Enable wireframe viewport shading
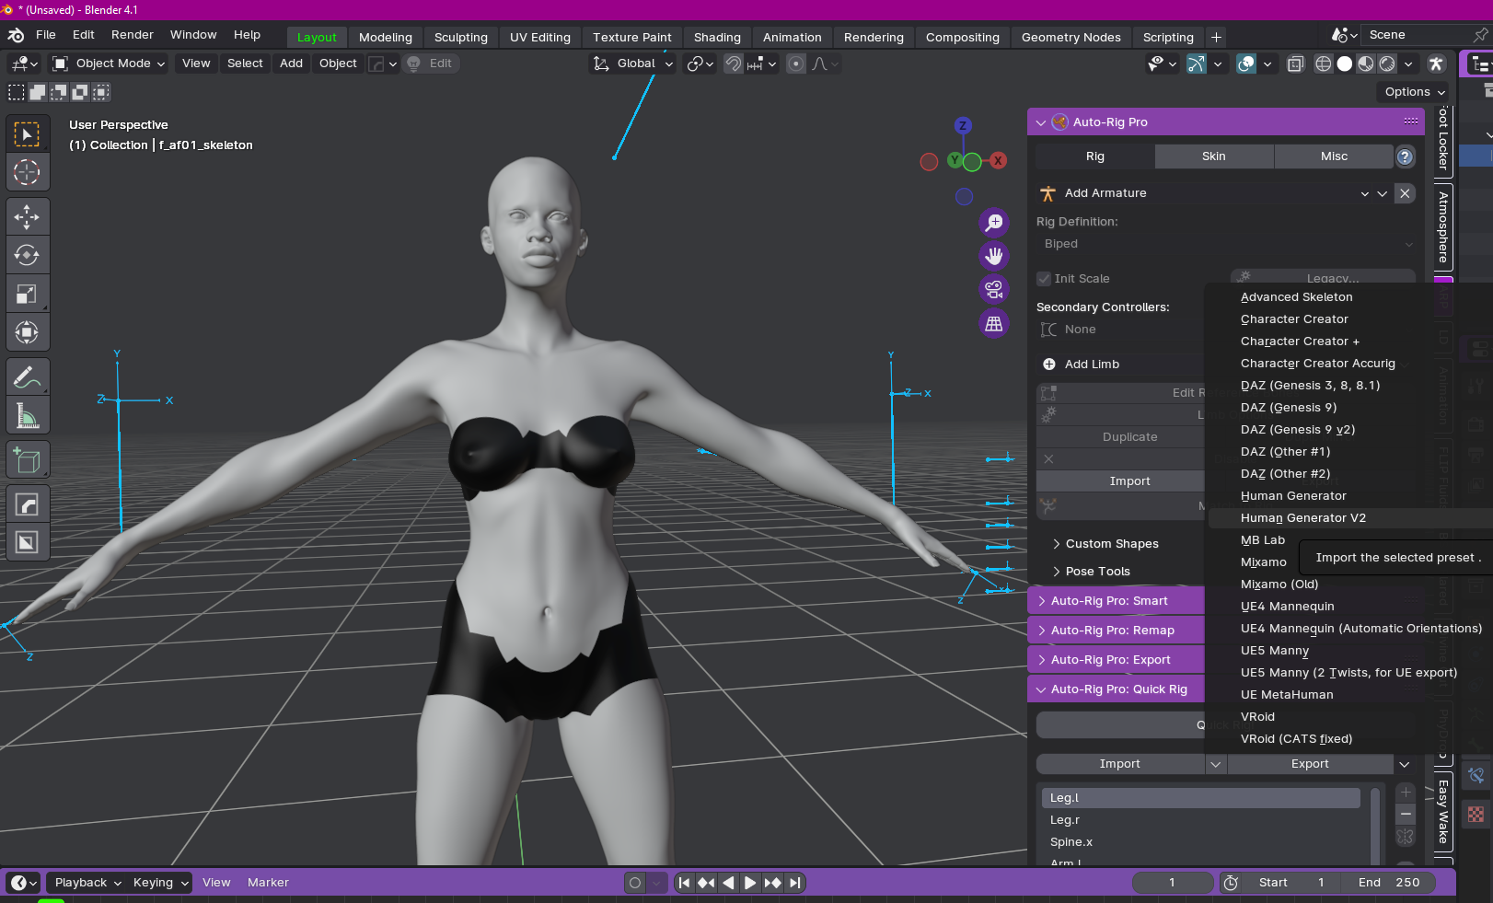1493x903 pixels. [x=1324, y=64]
